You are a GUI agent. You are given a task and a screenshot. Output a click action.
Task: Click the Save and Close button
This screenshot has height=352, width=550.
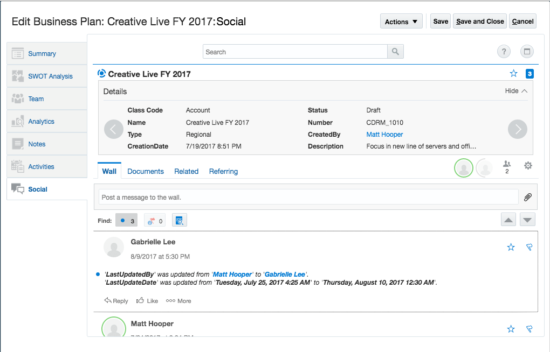coord(480,22)
